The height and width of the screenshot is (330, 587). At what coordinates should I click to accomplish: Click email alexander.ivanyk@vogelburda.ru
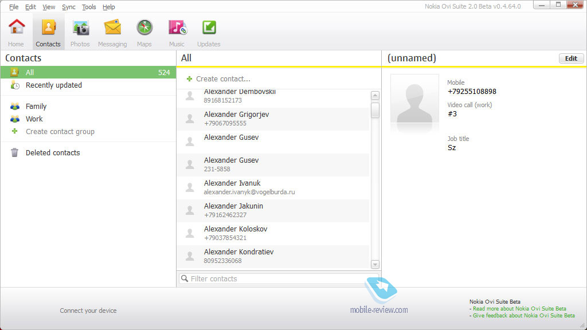point(249,192)
